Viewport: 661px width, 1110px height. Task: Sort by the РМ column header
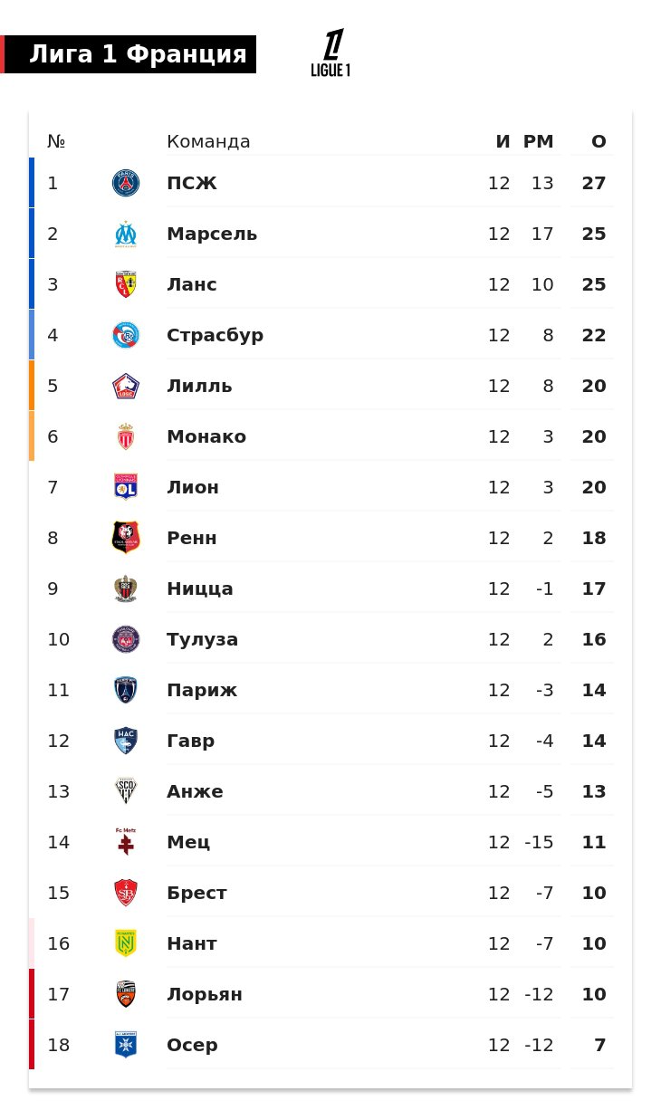pyautogui.click(x=538, y=142)
